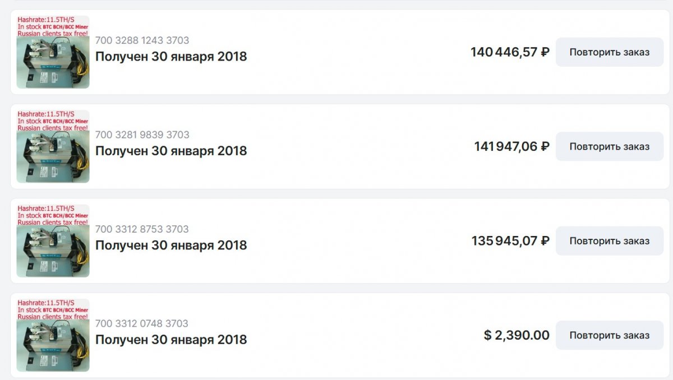The height and width of the screenshot is (380, 673).
Task: Click 'Повторить заказ' for the 140 446,57 ₽ order
Action: click(x=610, y=52)
